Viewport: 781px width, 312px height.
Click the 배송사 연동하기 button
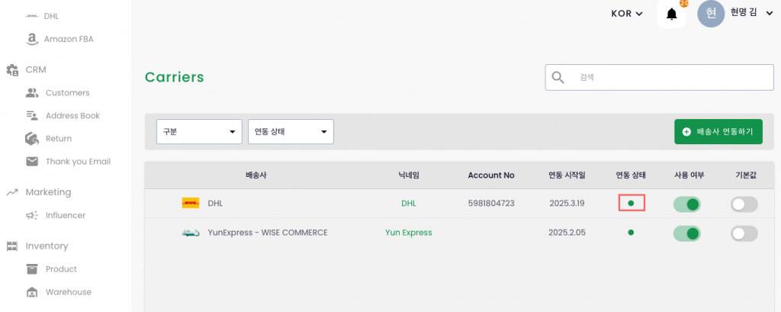[718, 131]
